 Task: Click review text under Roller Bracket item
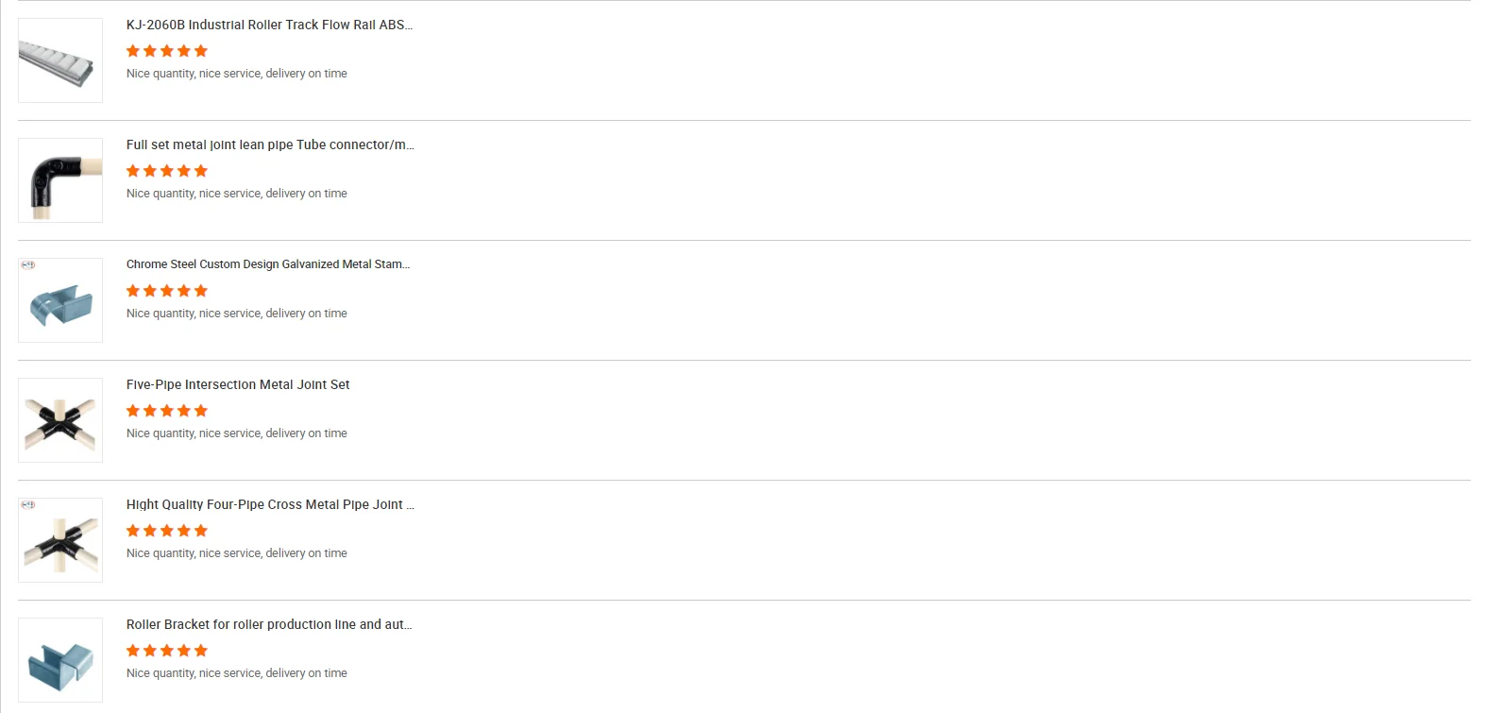click(237, 673)
